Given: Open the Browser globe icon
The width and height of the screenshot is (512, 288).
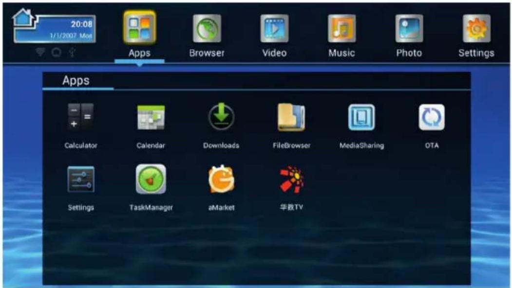Looking at the screenshot, I should (x=207, y=28).
